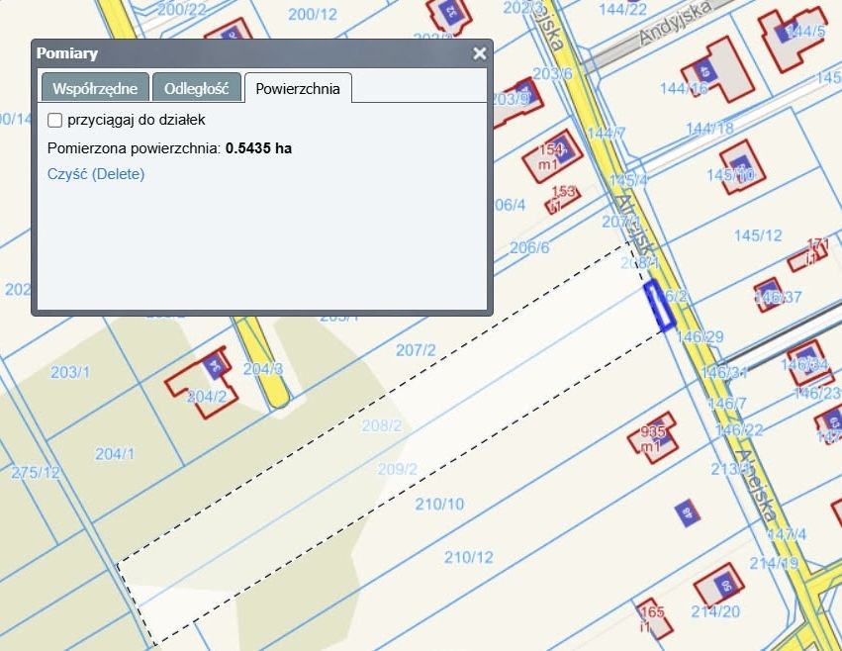Switch to the Współrzędne tab
The width and height of the screenshot is (842, 651).
pyautogui.click(x=95, y=88)
